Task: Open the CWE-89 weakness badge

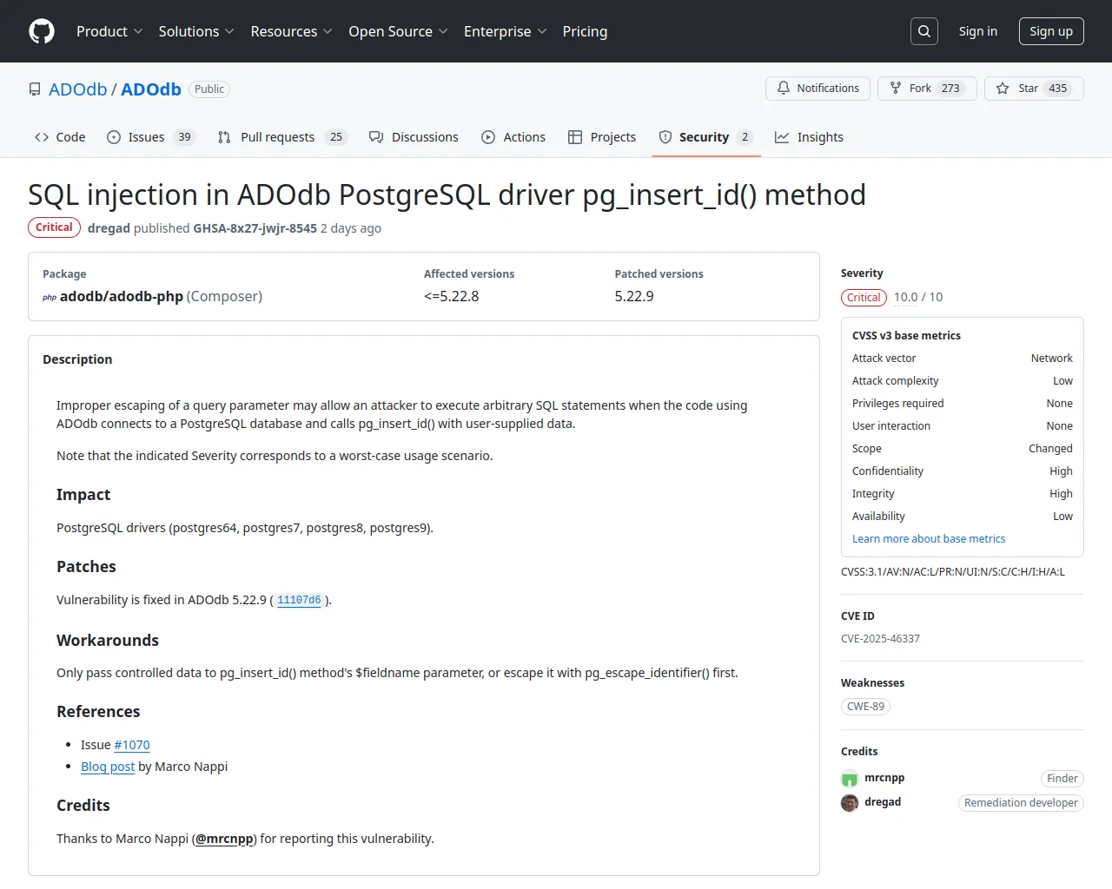Action: coord(866,707)
